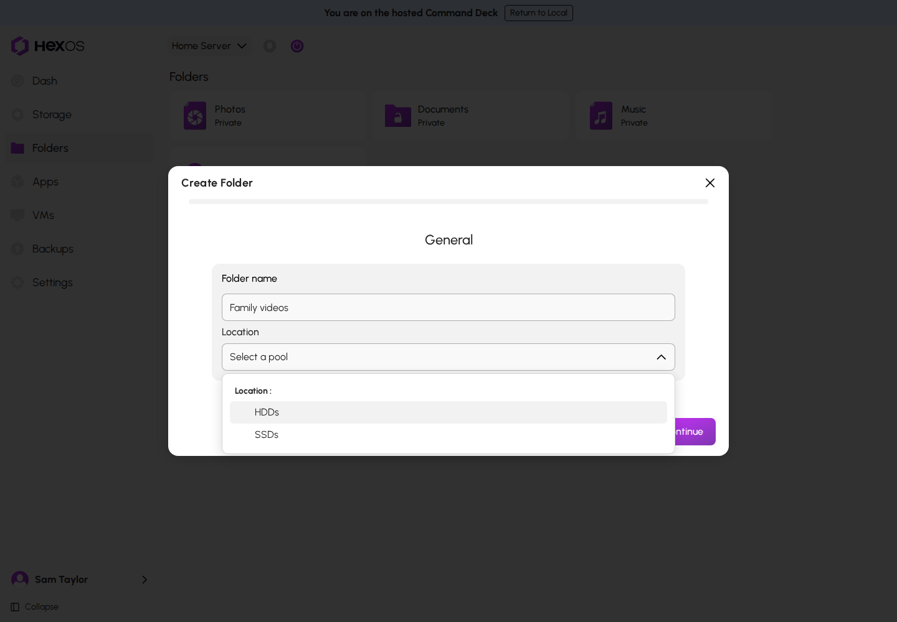Click the gray status icon beside Home Server

click(270, 46)
